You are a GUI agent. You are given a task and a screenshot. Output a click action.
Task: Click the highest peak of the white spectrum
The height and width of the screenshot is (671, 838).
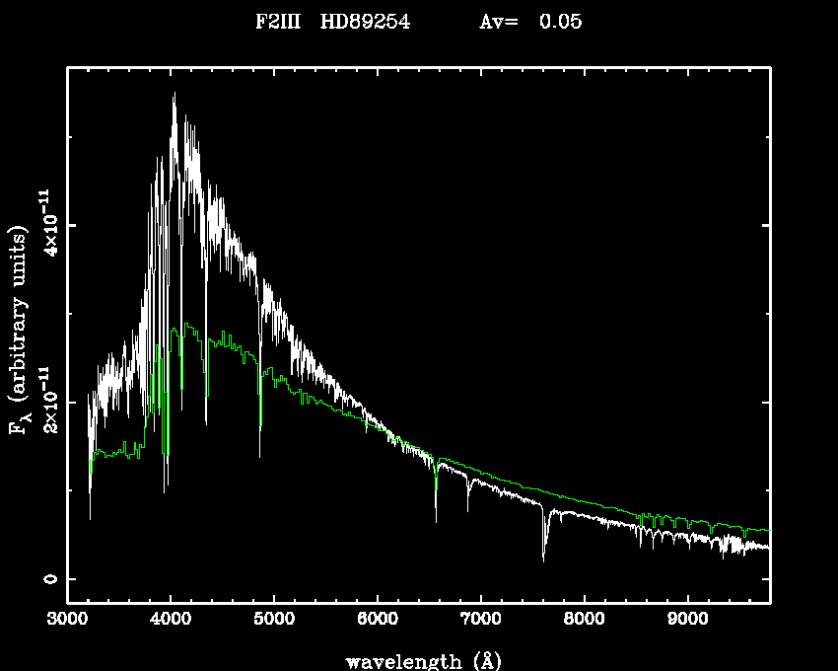pos(175,94)
